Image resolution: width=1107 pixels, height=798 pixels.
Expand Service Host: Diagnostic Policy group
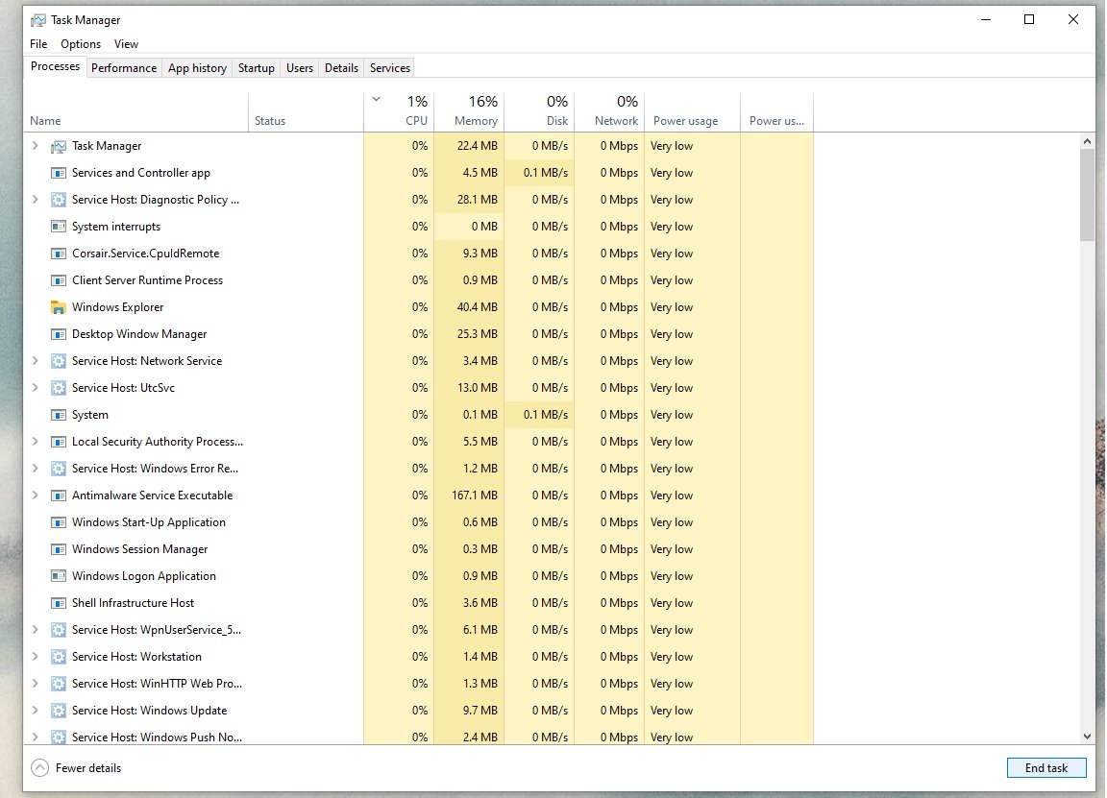pyautogui.click(x=36, y=199)
